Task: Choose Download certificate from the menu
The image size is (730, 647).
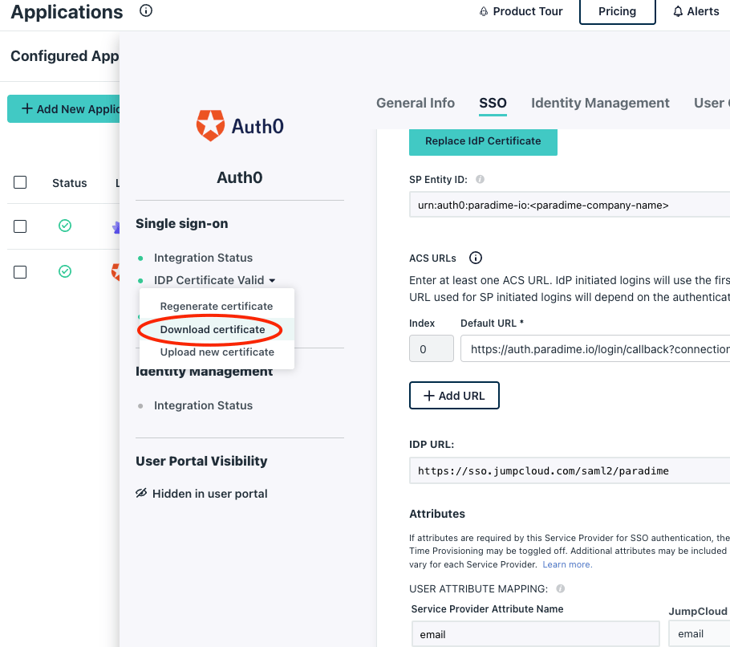Action: (x=213, y=329)
